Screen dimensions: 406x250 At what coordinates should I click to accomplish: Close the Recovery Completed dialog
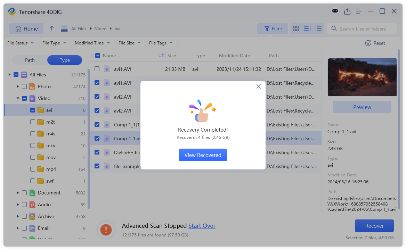click(x=258, y=86)
